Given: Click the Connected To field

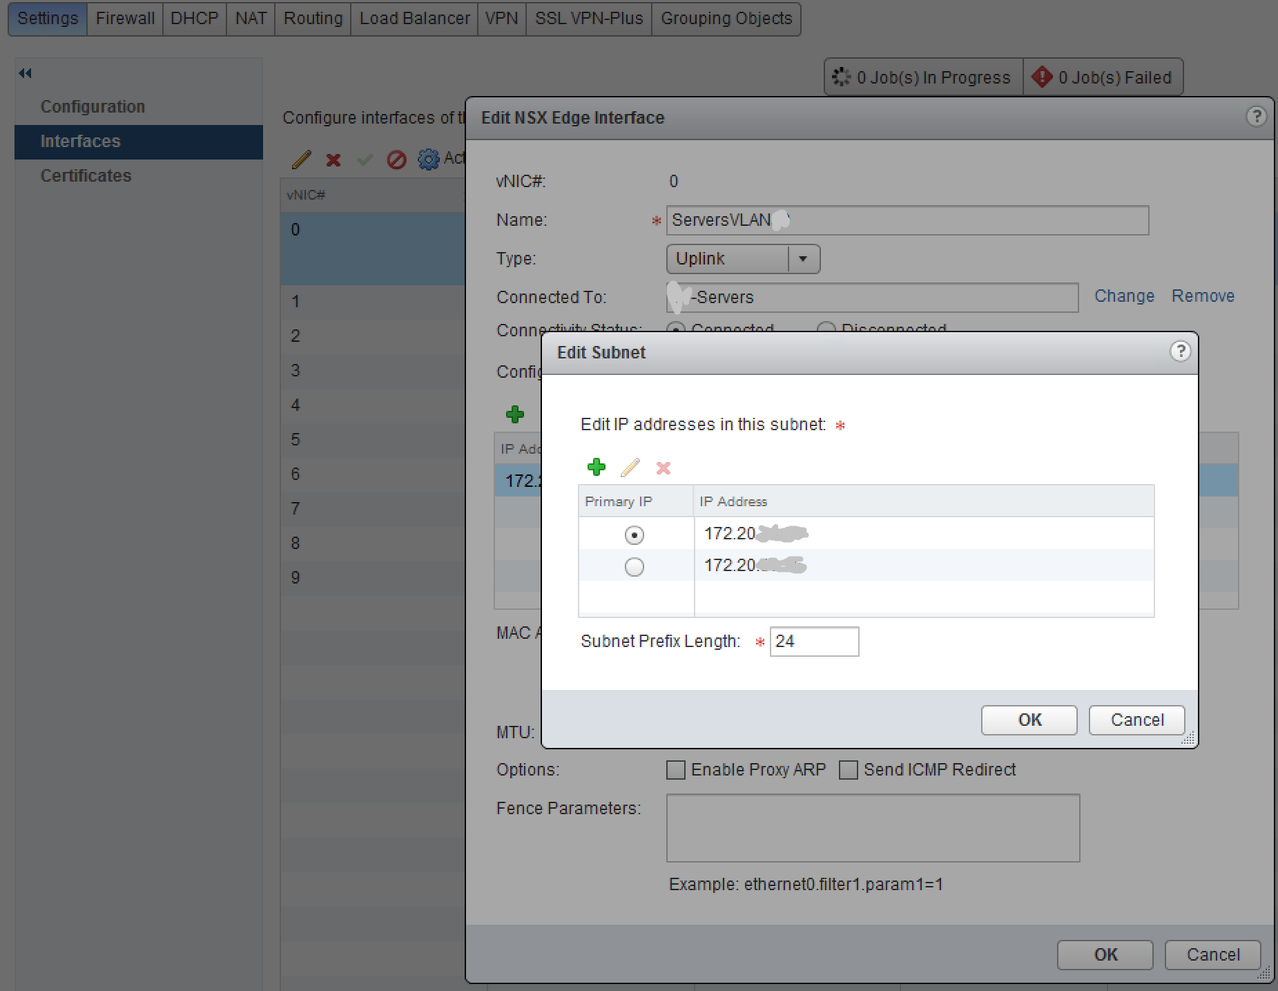Looking at the screenshot, I should tap(872, 298).
